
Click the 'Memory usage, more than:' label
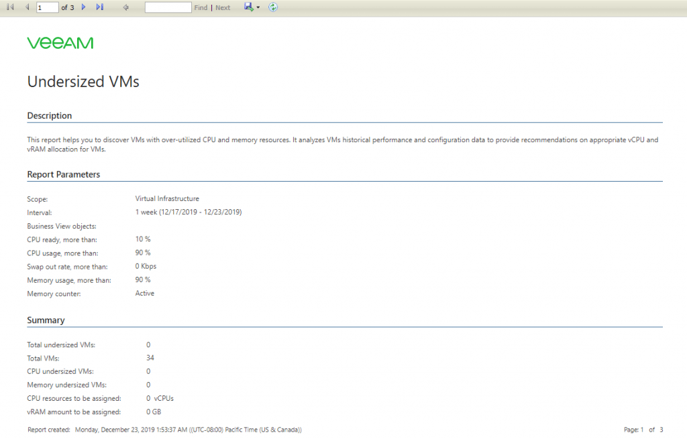[69, 281]
